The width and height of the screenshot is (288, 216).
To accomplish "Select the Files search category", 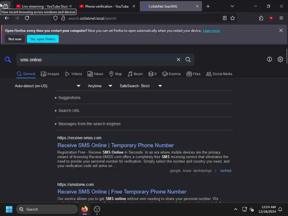I will (x=193, y=74).
